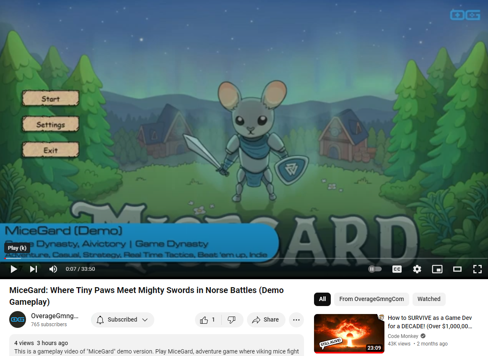This screenshot has height=356, width=488.
Task: Visit the Code Monkey channel
Action: coord(403,336)
